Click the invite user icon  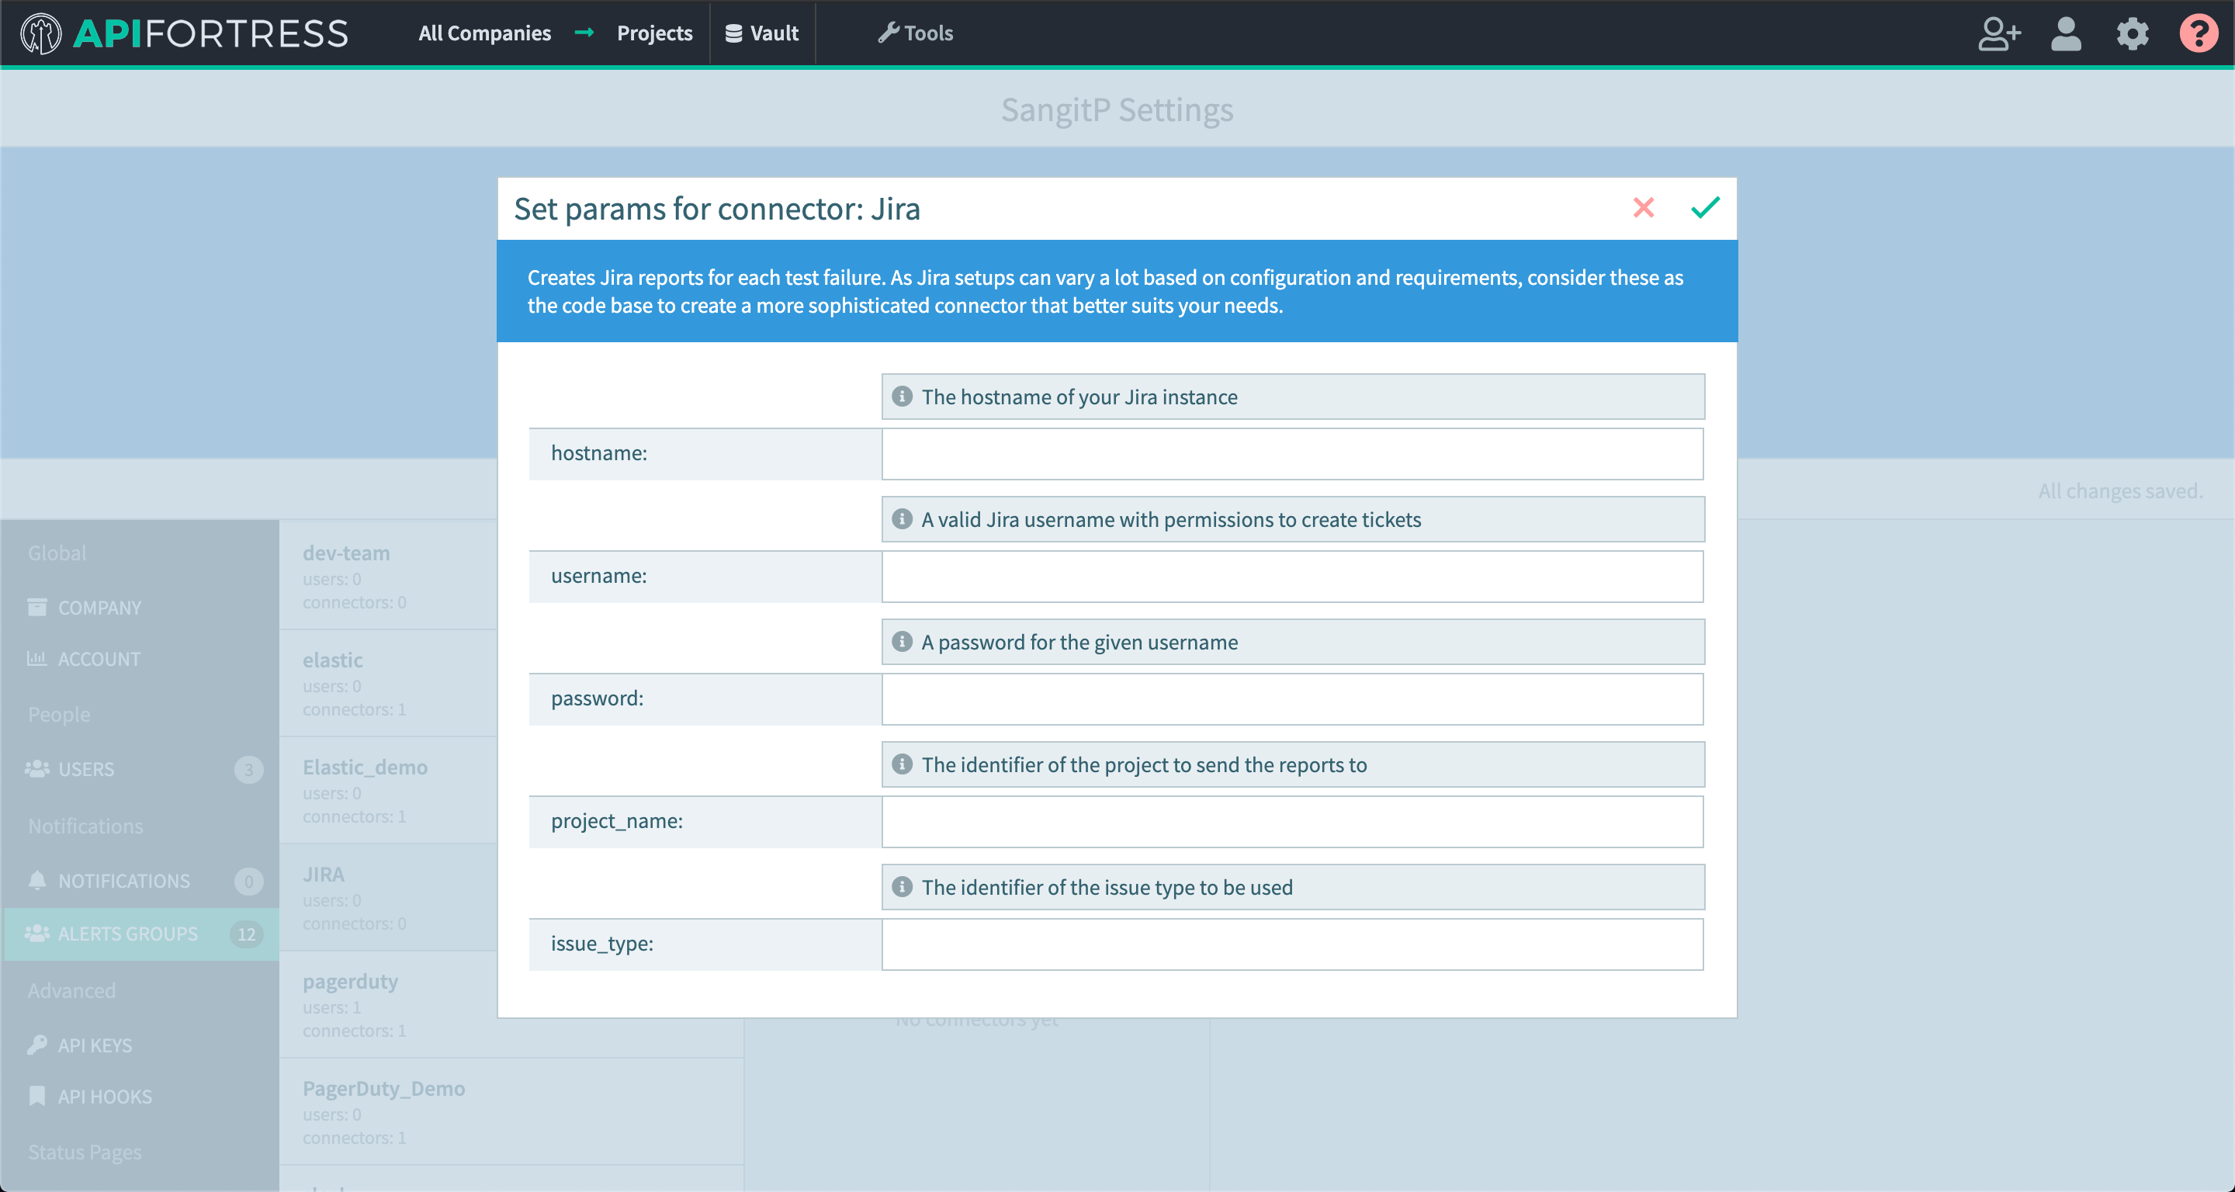coord(1999,34)
